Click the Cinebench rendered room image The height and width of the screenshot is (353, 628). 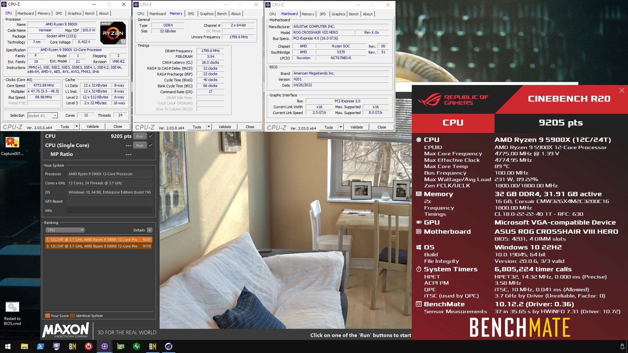point(285,230)
